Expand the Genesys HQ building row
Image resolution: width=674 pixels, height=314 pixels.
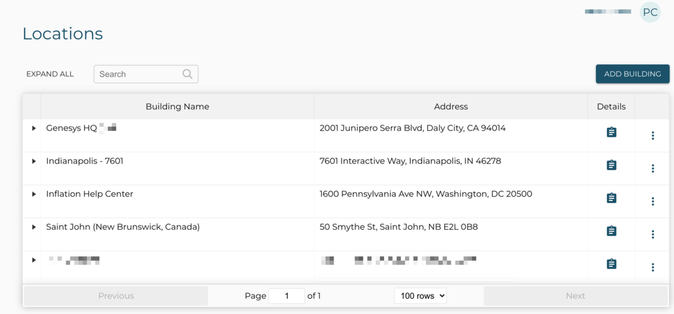click(34, 128)
